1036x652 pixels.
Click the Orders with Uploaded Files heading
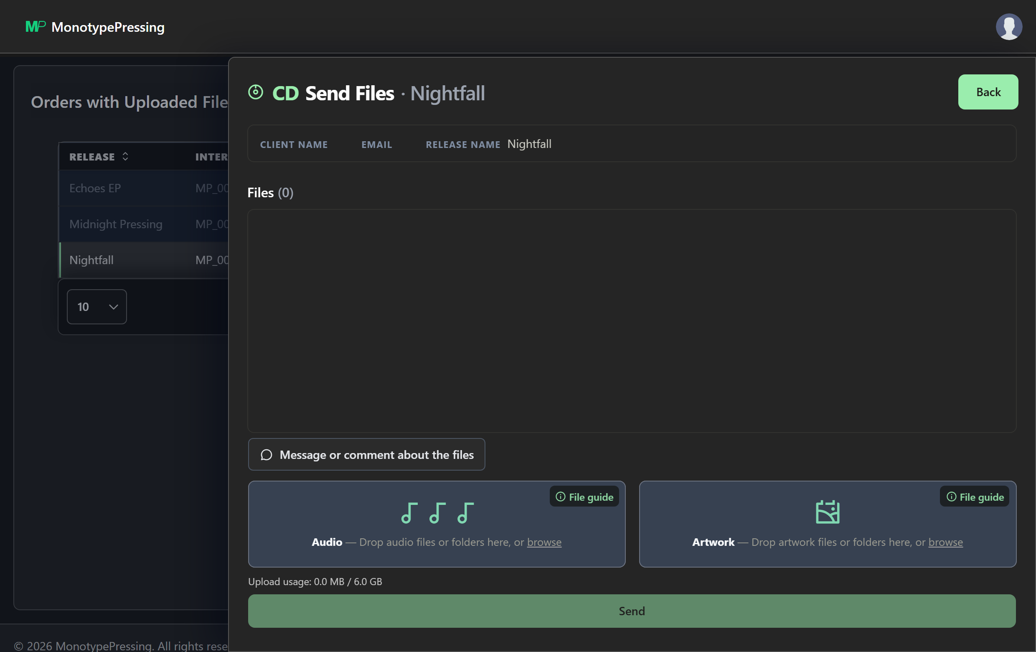tap(129, 102)
